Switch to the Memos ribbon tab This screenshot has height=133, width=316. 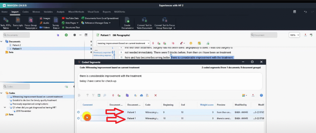pos(36,12)
